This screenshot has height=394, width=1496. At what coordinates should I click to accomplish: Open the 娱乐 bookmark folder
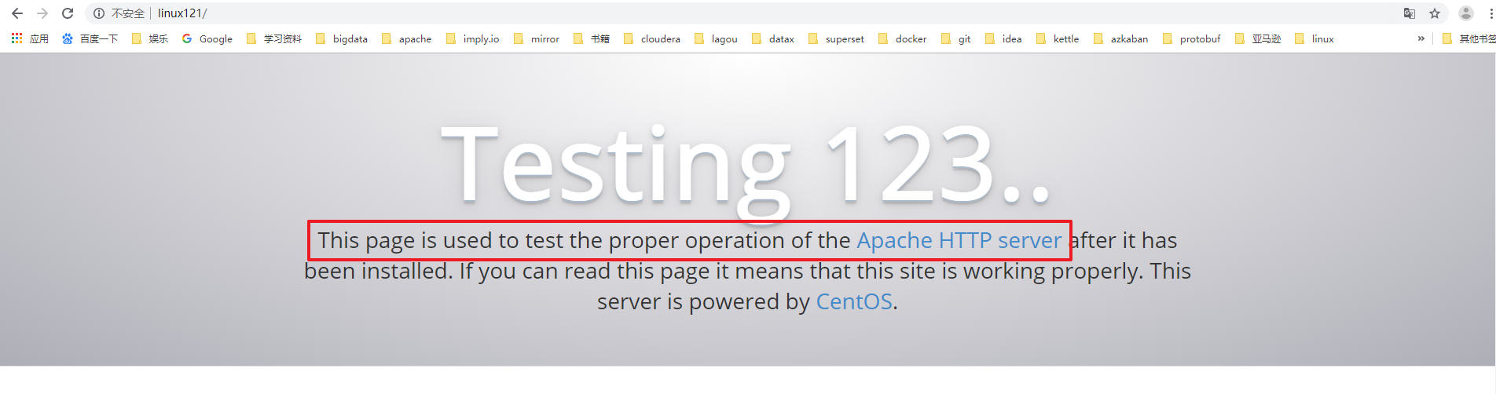coord(150,38)
